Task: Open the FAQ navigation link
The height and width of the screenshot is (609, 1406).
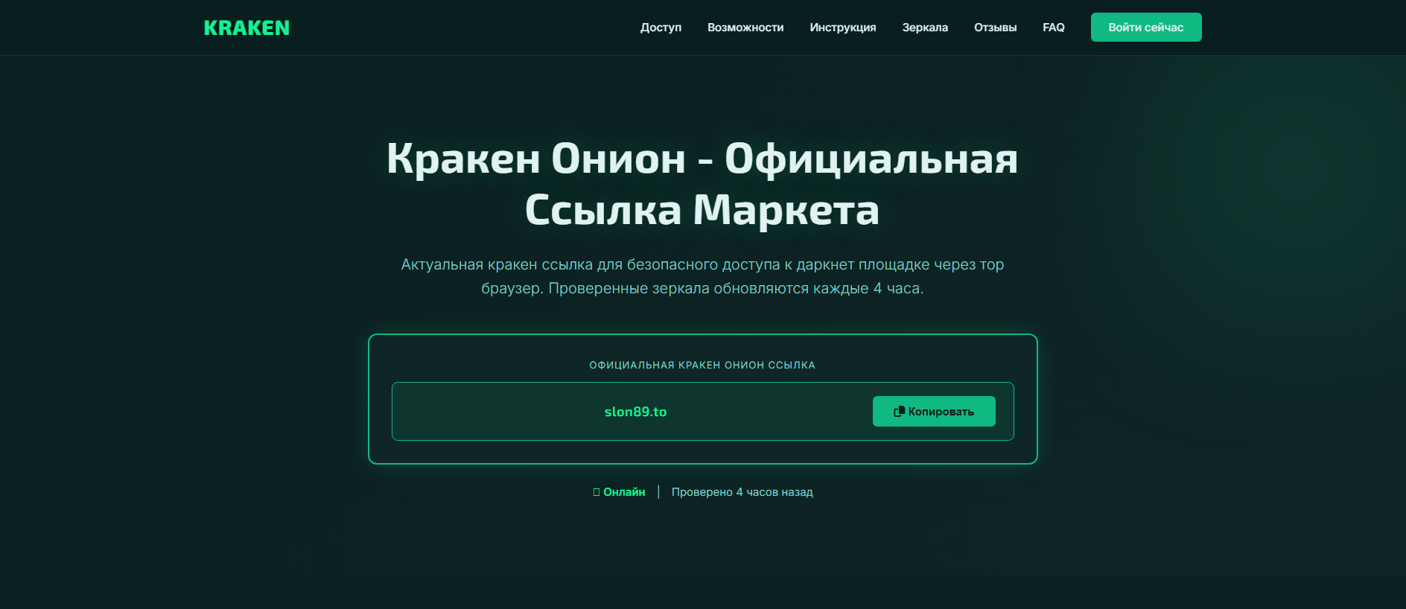Action: pyautogui.click(x=1054, y=28)
